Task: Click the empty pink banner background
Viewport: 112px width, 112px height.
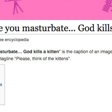Action: [59, 10]
